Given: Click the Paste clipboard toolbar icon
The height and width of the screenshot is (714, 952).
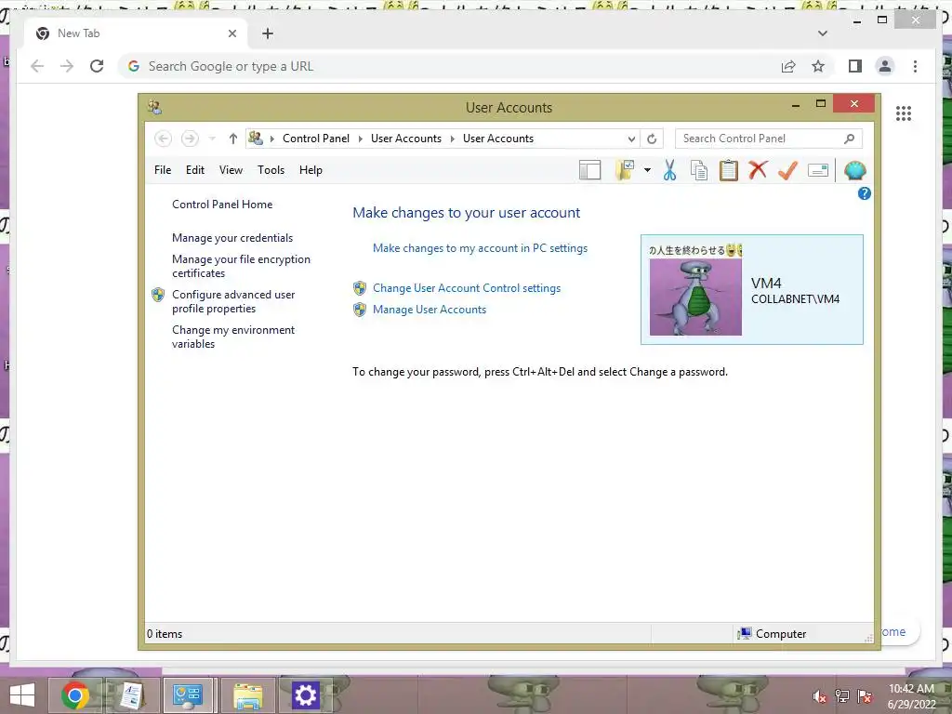Looking at the screenshot, I should [x=729, y=171].
